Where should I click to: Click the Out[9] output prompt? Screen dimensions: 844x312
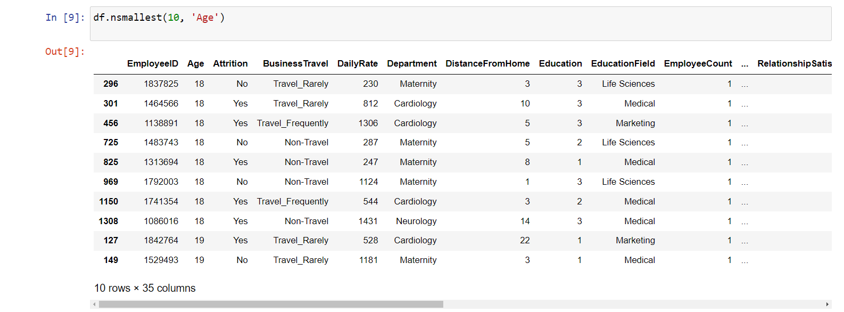pyautogui.click(x=65, y=52)
